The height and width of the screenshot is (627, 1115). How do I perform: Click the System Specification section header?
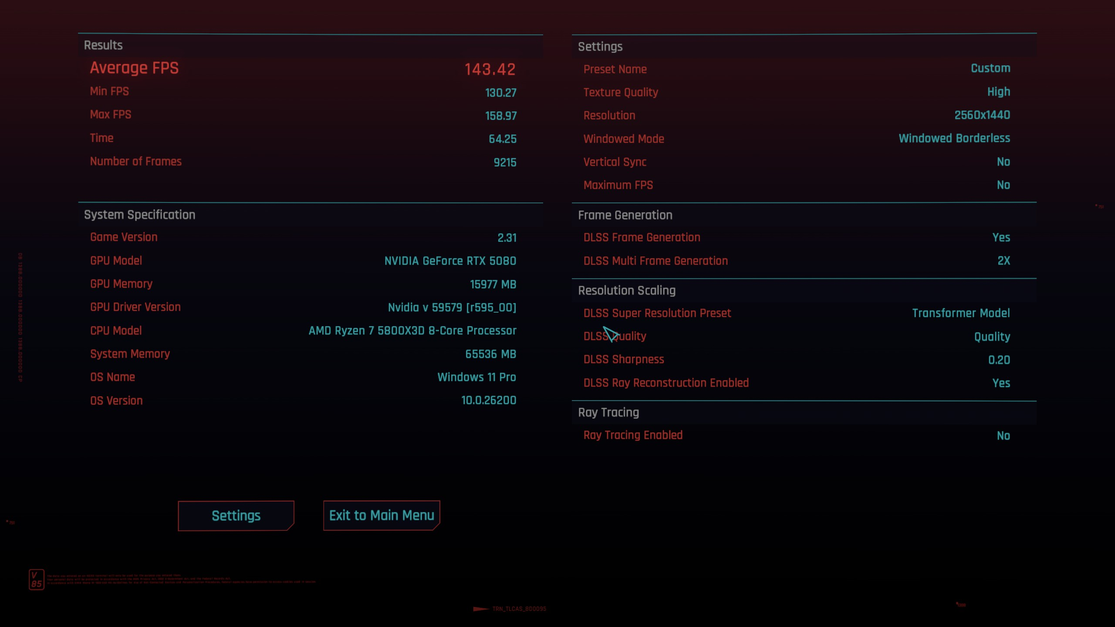[x=139, y=215]
